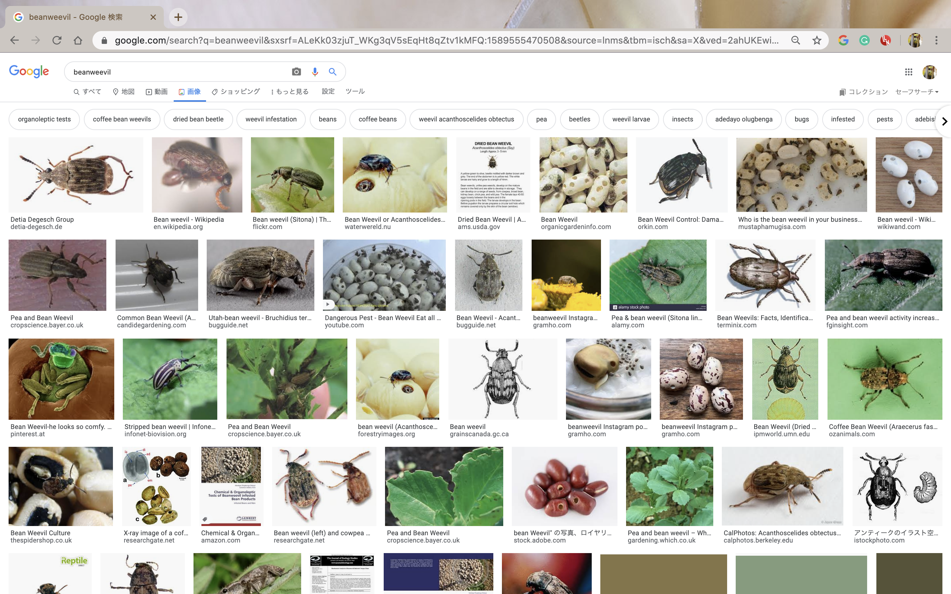The height and width of the screenshot is (594, 951).
Task: Click the URL address bar
Action: (446, 40)
